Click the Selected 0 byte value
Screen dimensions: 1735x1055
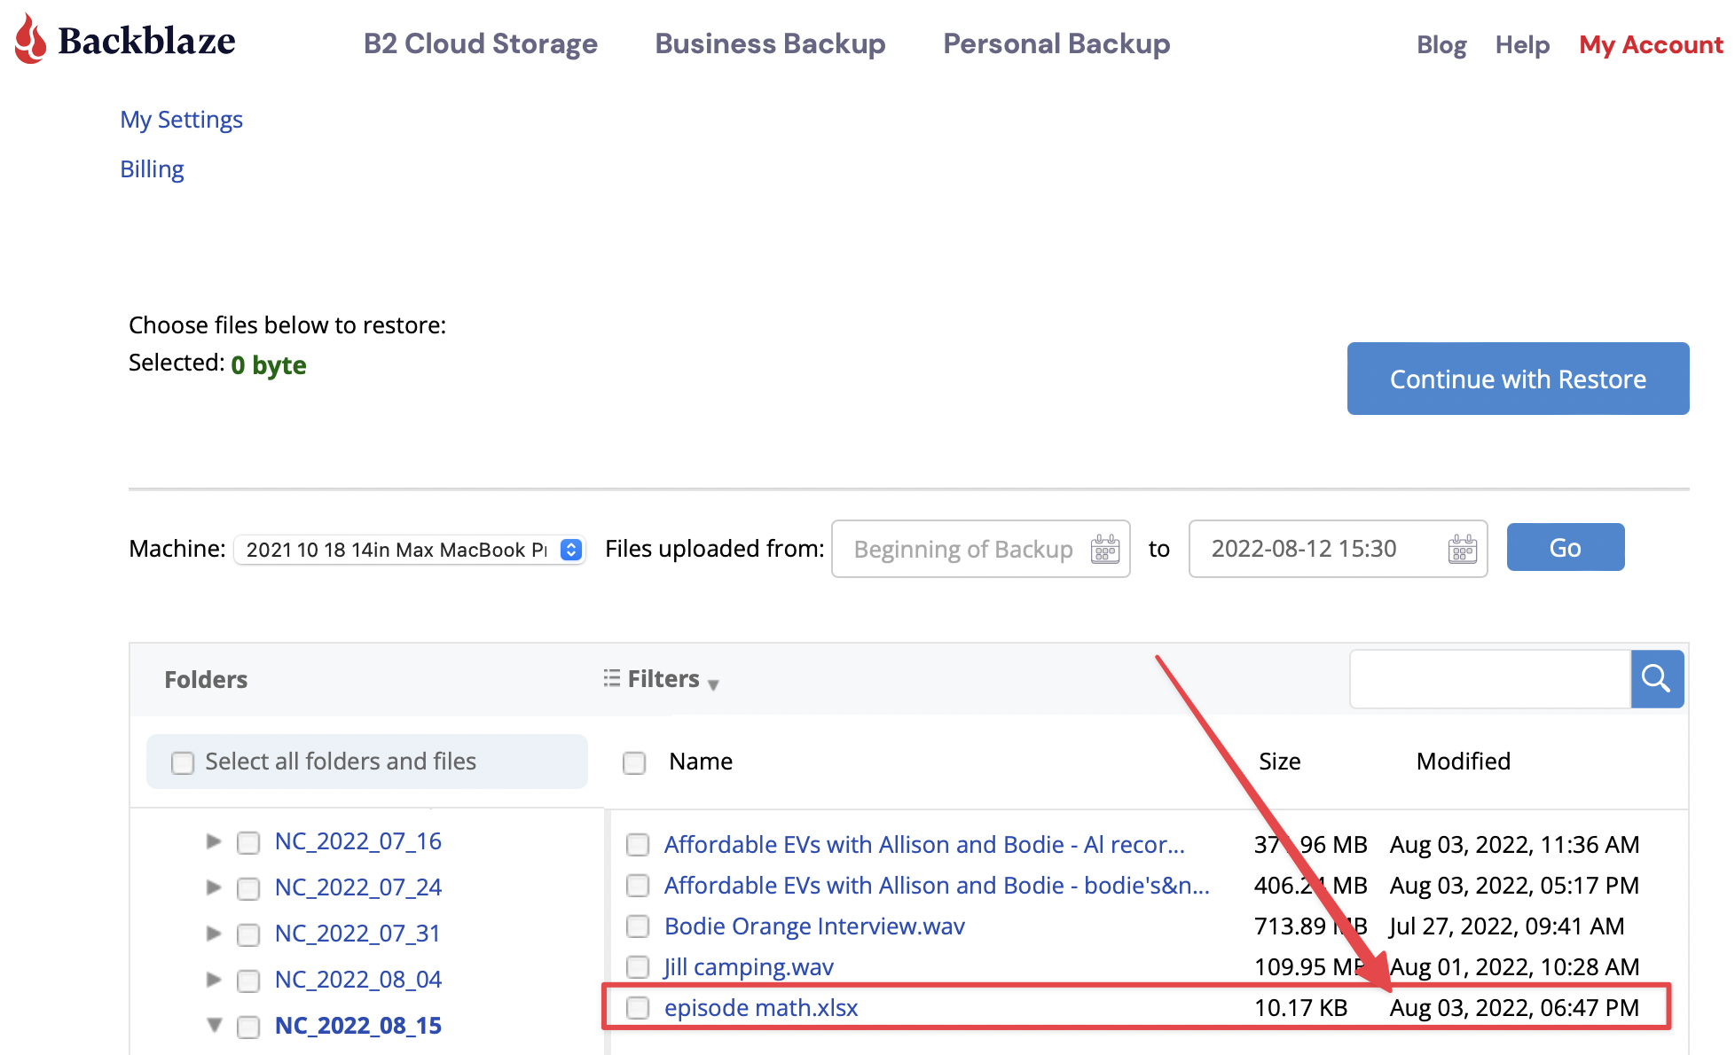coord(268,365)
